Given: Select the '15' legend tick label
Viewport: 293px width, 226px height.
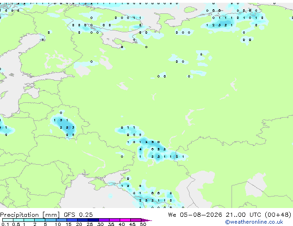Looking at the screenshot, I should coord(68,224).
